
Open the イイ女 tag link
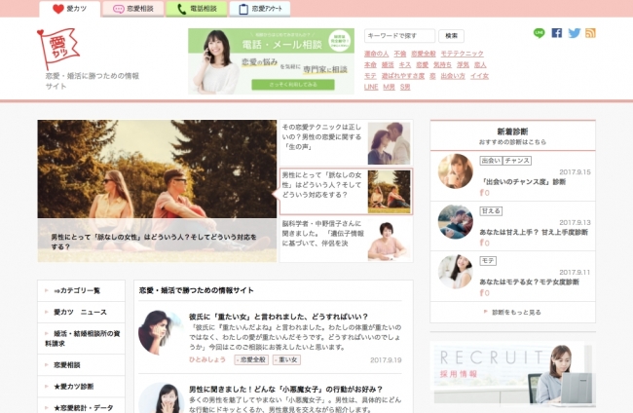(479, 76)
